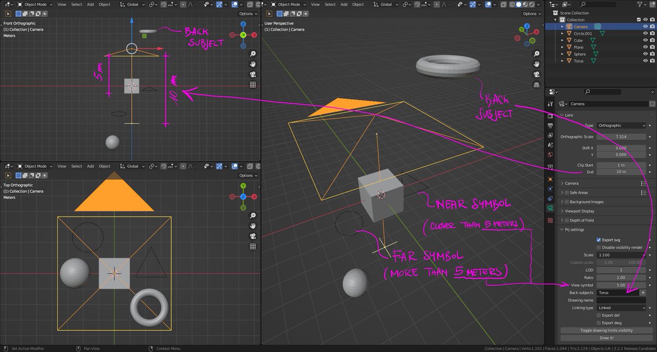Open Scale 1:100 dropdown
Viewport: 657px width, 352px height.
621,255
